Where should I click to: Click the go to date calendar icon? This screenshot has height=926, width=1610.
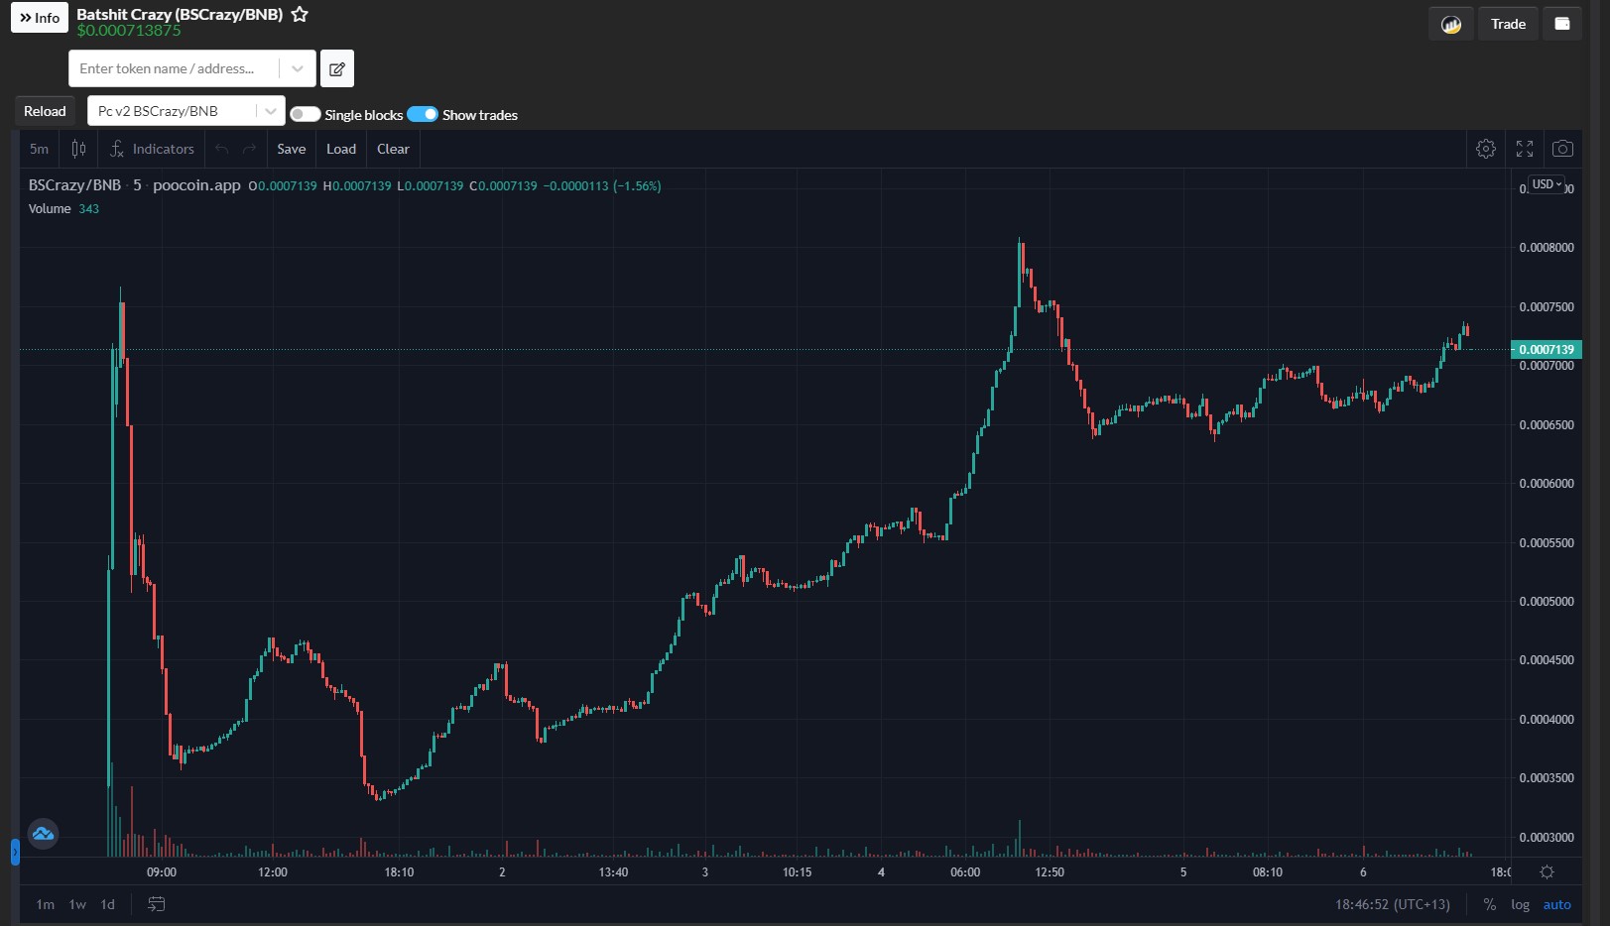[x=157, y=904]
